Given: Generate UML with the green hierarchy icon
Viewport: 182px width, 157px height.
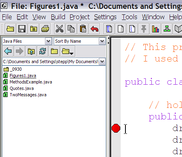Looking at the screenshot, I should tap(167, 29).
